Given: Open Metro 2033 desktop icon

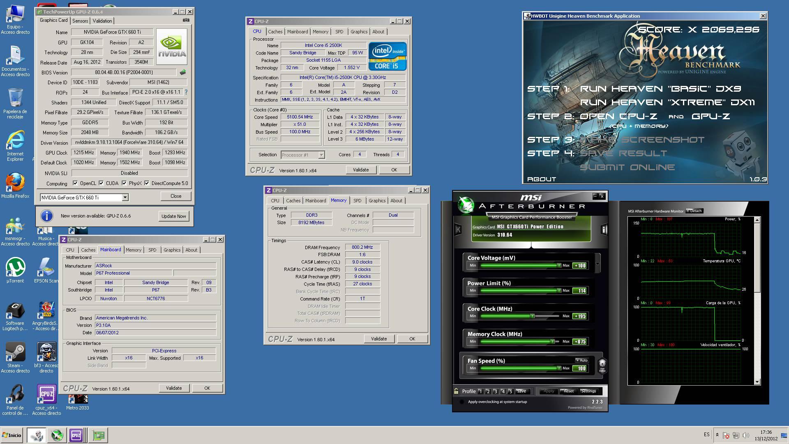Looking at the screenshot, I should click(77, 402).
